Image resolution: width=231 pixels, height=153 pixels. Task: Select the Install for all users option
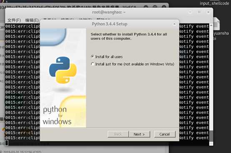(107, 57)
